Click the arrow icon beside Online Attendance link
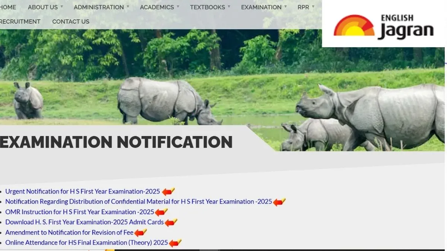Image resolution: width=447 pixels, height=251 pixels. click(175, 243)
